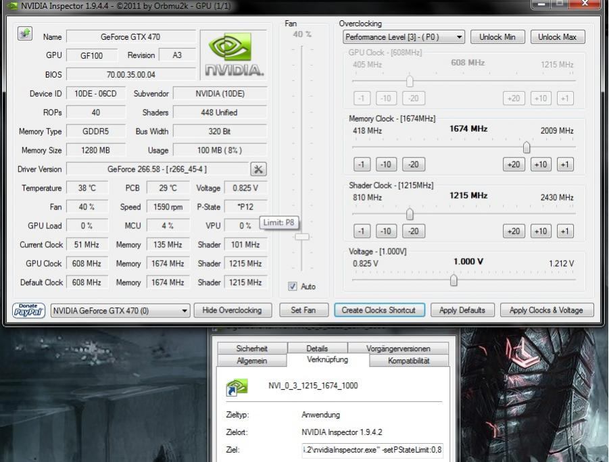Click the Temperature value 38 °C
The height and width of the screenshot is (462, 609).
pos(87,188)
